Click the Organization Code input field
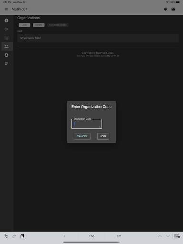Viewport: 183px width, 244px height. click(87, 124)
